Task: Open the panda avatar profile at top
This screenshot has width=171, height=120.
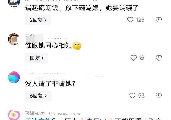Action: tap(14, 3)
